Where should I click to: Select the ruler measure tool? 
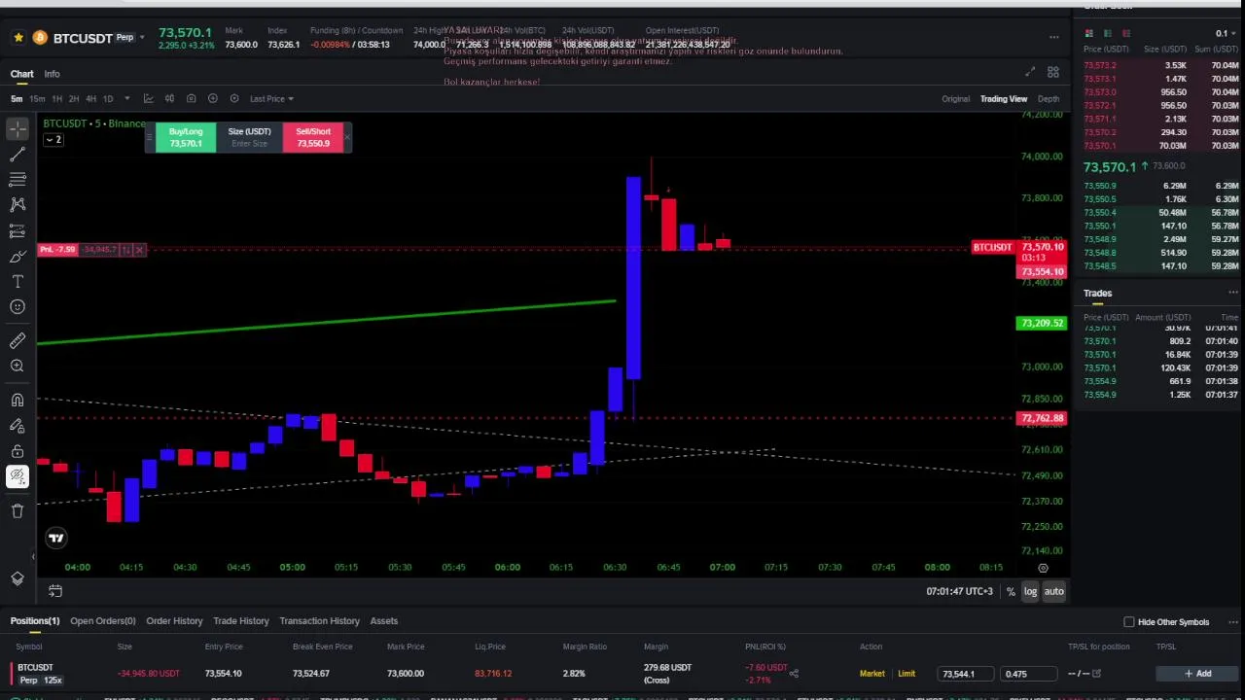point(18,340)
